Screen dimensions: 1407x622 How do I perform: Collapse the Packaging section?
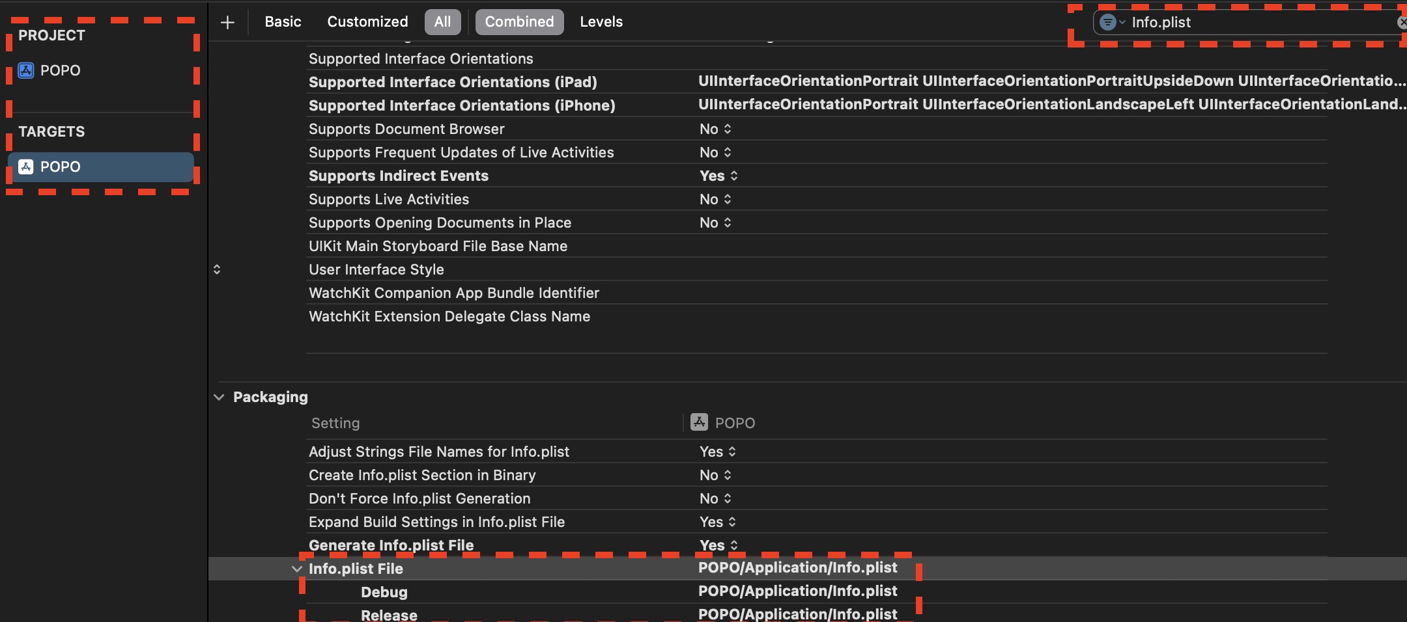tap(219, 397)
